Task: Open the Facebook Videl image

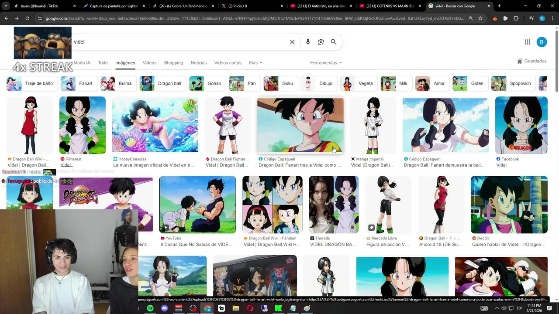Action: pyautogui.click(x=521, y=125)
